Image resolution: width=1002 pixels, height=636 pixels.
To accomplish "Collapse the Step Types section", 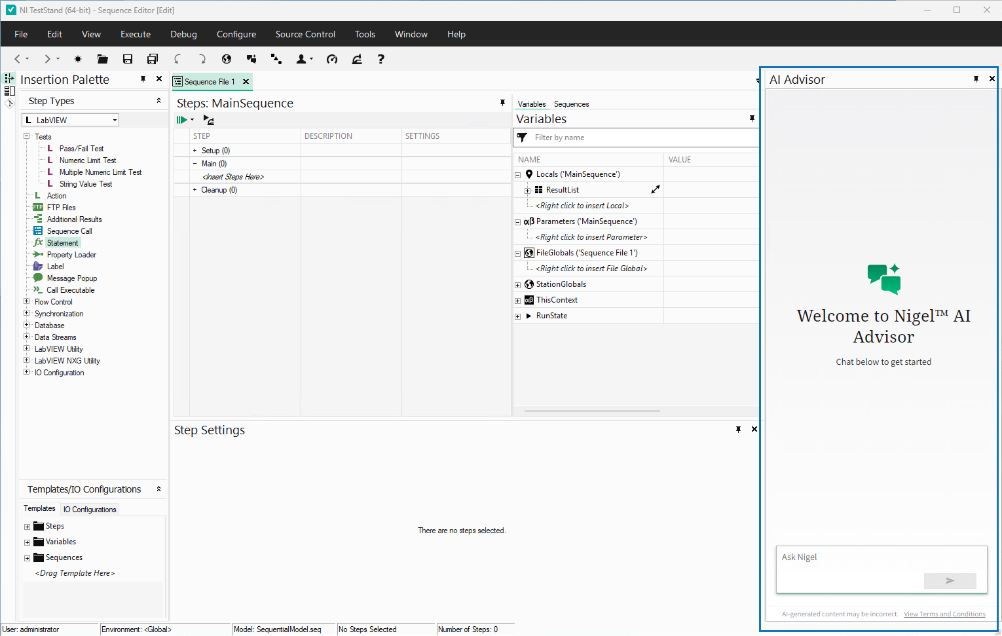I will [x=158, y=100].
